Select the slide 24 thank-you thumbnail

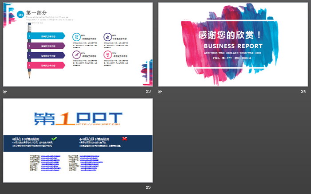point(233,44)
